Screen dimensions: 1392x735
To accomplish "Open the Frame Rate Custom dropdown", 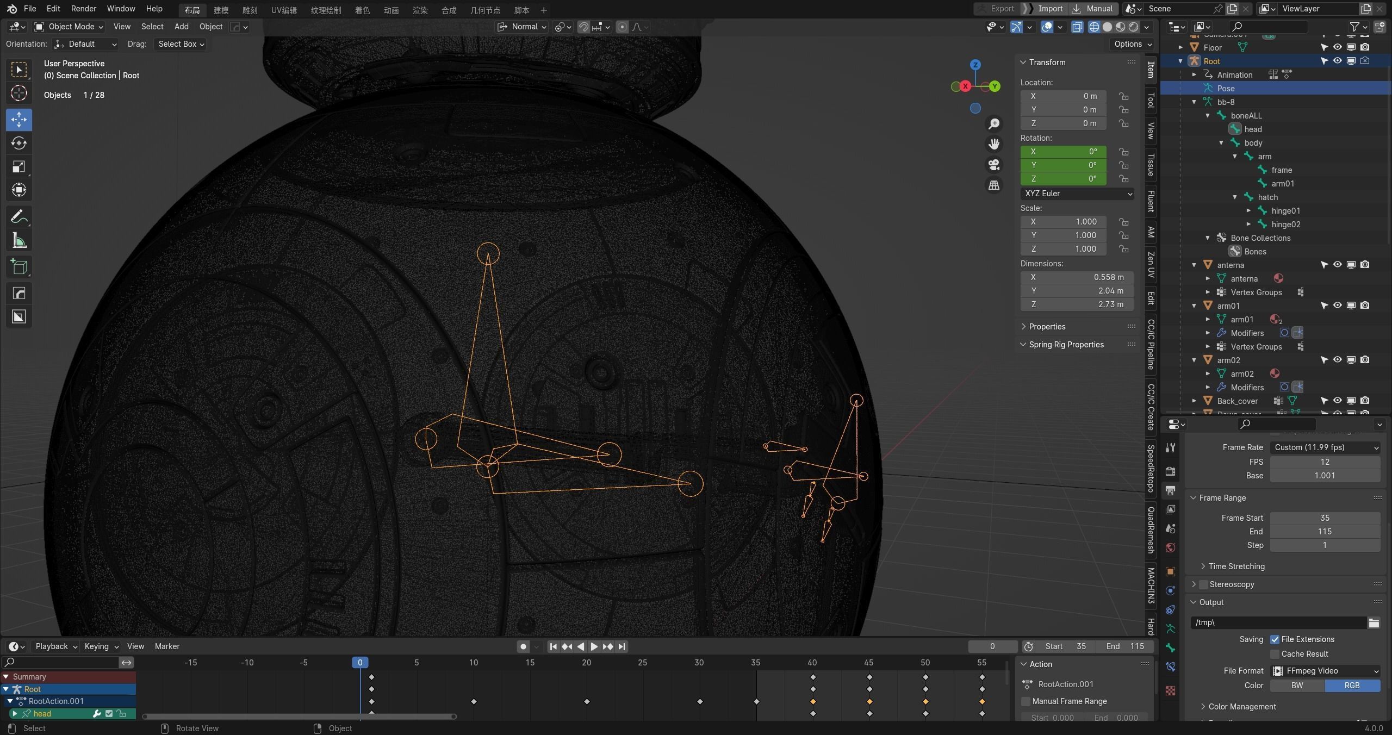I will click(x=1325, y=447).
